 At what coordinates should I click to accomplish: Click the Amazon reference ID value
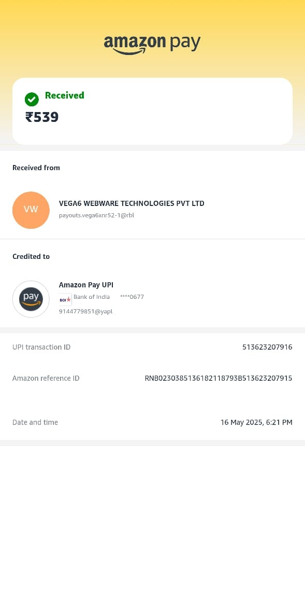219,378
